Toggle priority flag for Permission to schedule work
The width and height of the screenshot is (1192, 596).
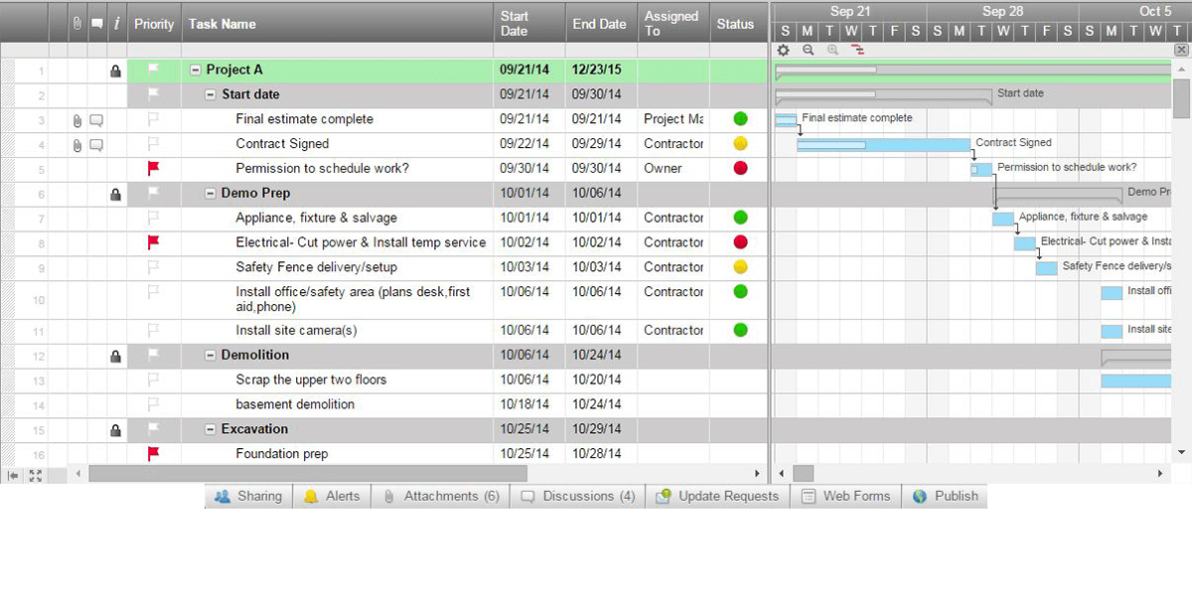click(x=154, y=169)
